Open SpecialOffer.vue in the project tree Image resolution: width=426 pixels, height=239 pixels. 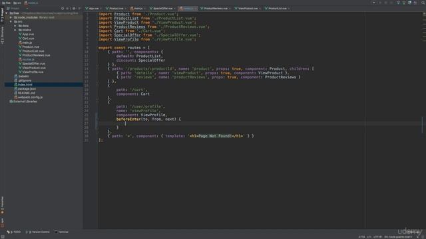point(32,64)
